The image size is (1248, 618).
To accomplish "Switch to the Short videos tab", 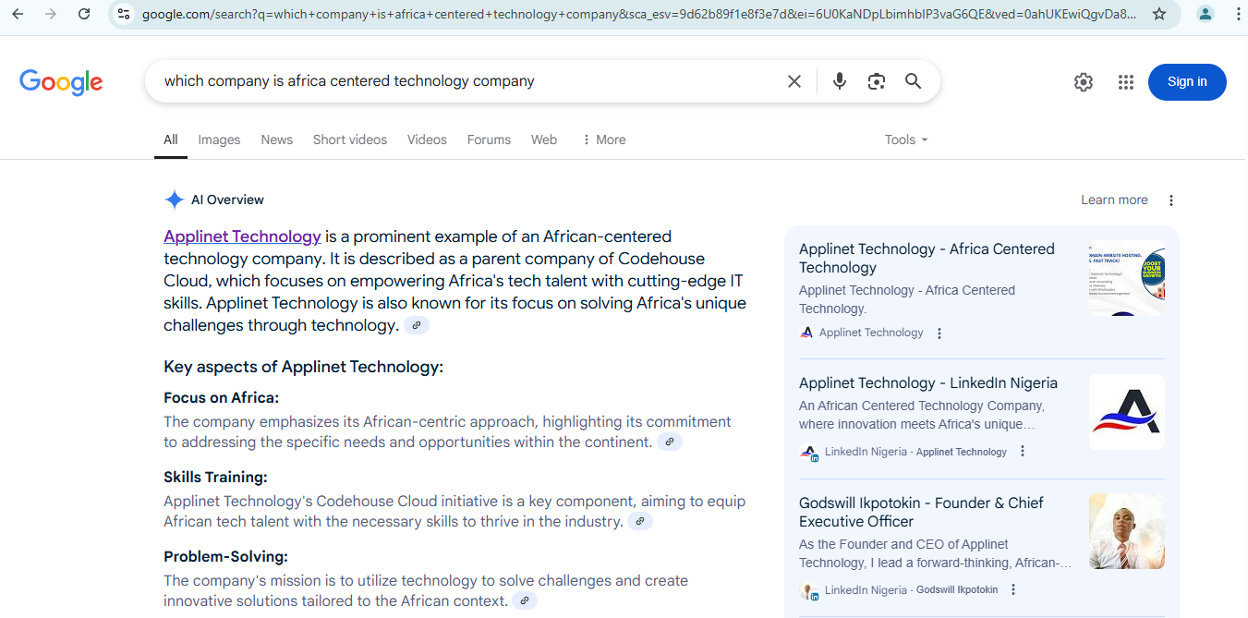I will pyautogui.click(x=350, y=139).
